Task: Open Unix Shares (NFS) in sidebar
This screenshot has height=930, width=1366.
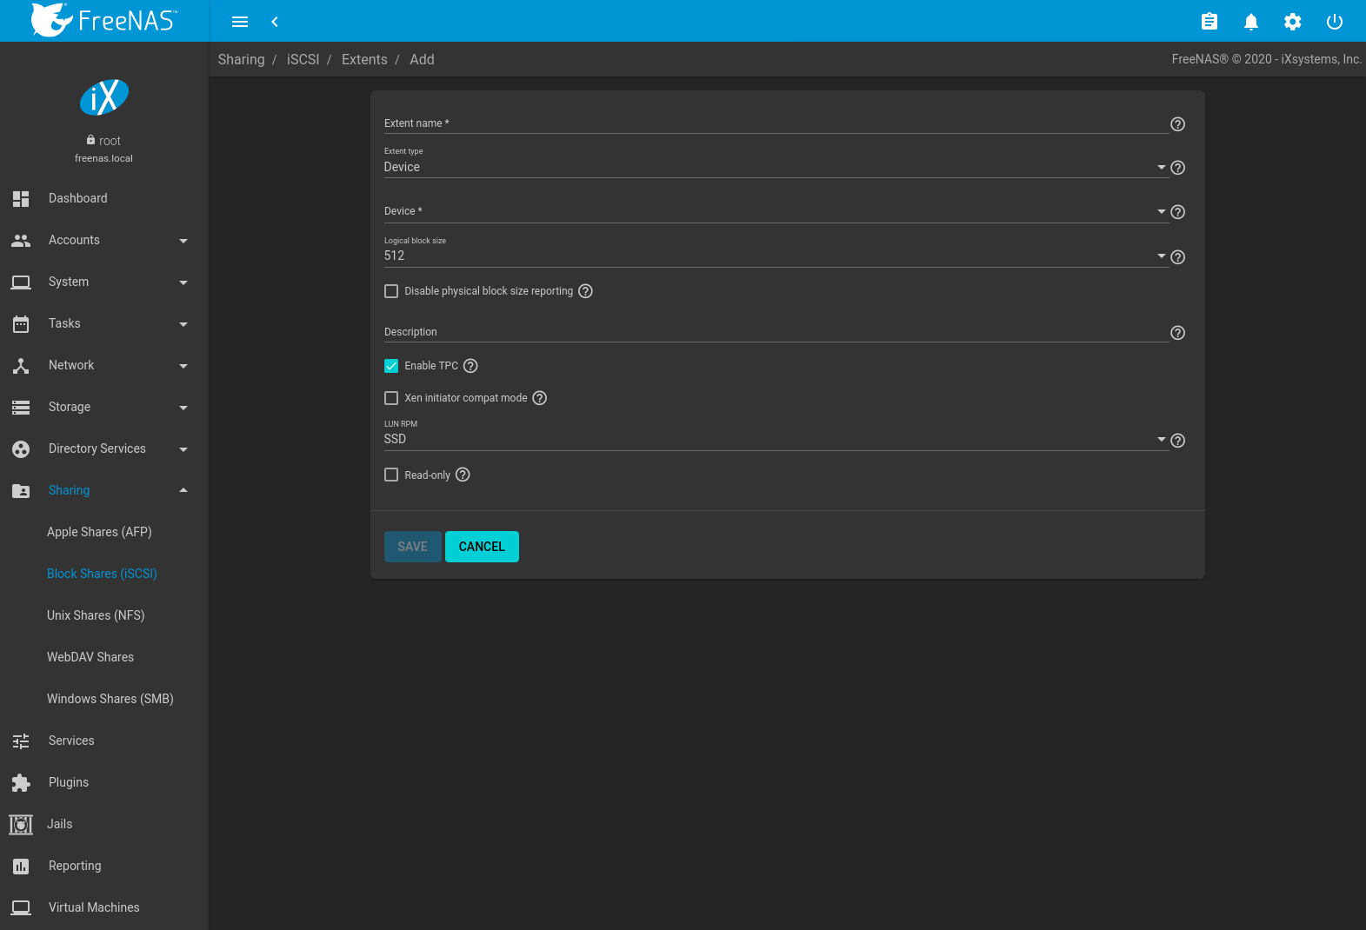Action: (96, 615)
